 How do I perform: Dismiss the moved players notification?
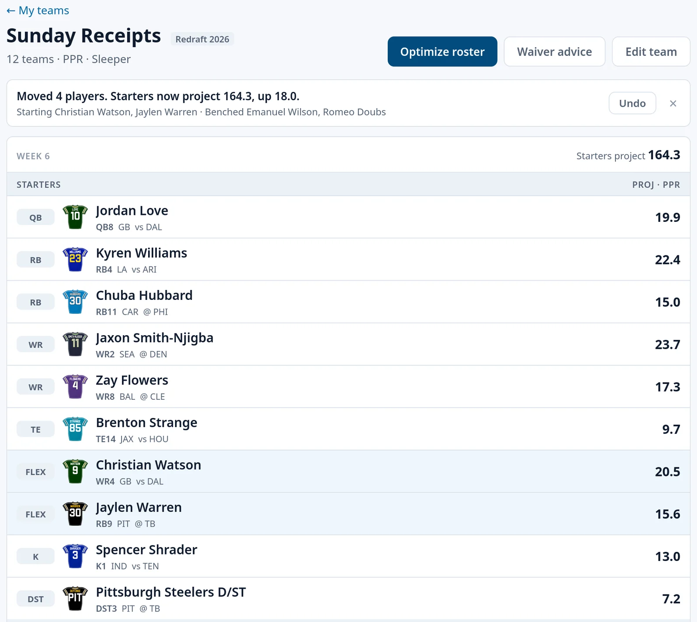pos(673,103)
